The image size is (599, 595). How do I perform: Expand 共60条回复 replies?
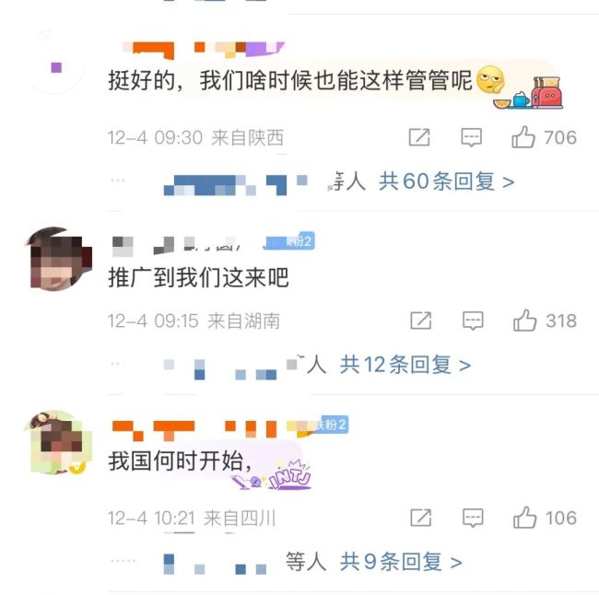pyautogui.click(x=446, y=181)
